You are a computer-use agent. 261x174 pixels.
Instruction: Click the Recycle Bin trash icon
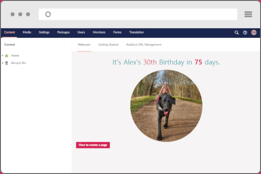[x=7, y=63]
